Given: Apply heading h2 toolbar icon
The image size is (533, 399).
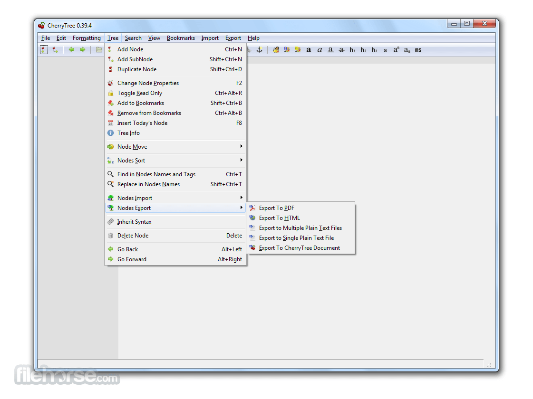Looking at the screenshot, I should (363, 50).
